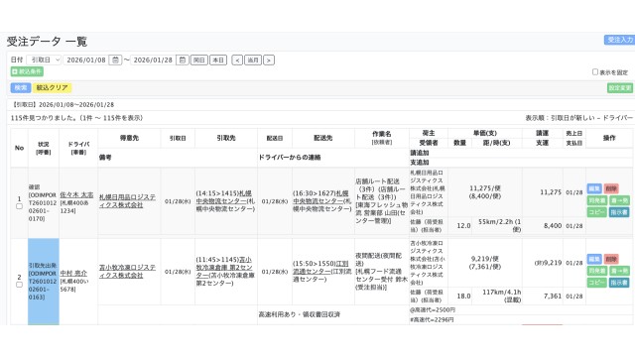Click 編集 edit button for row 2
Screen dimensions: 635x357
pyautogui.click(x=594, y=259)
